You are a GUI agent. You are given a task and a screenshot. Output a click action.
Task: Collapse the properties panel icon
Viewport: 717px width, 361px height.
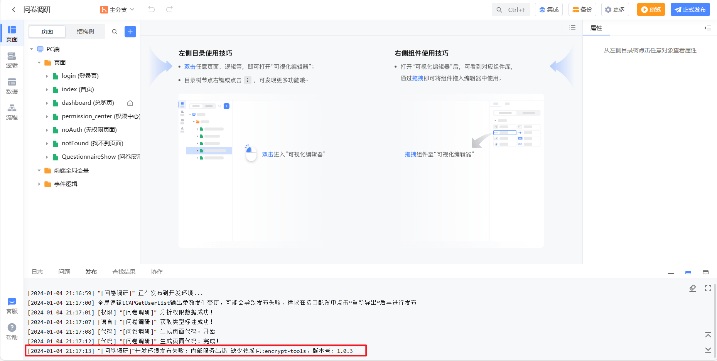tap(708, 28)
